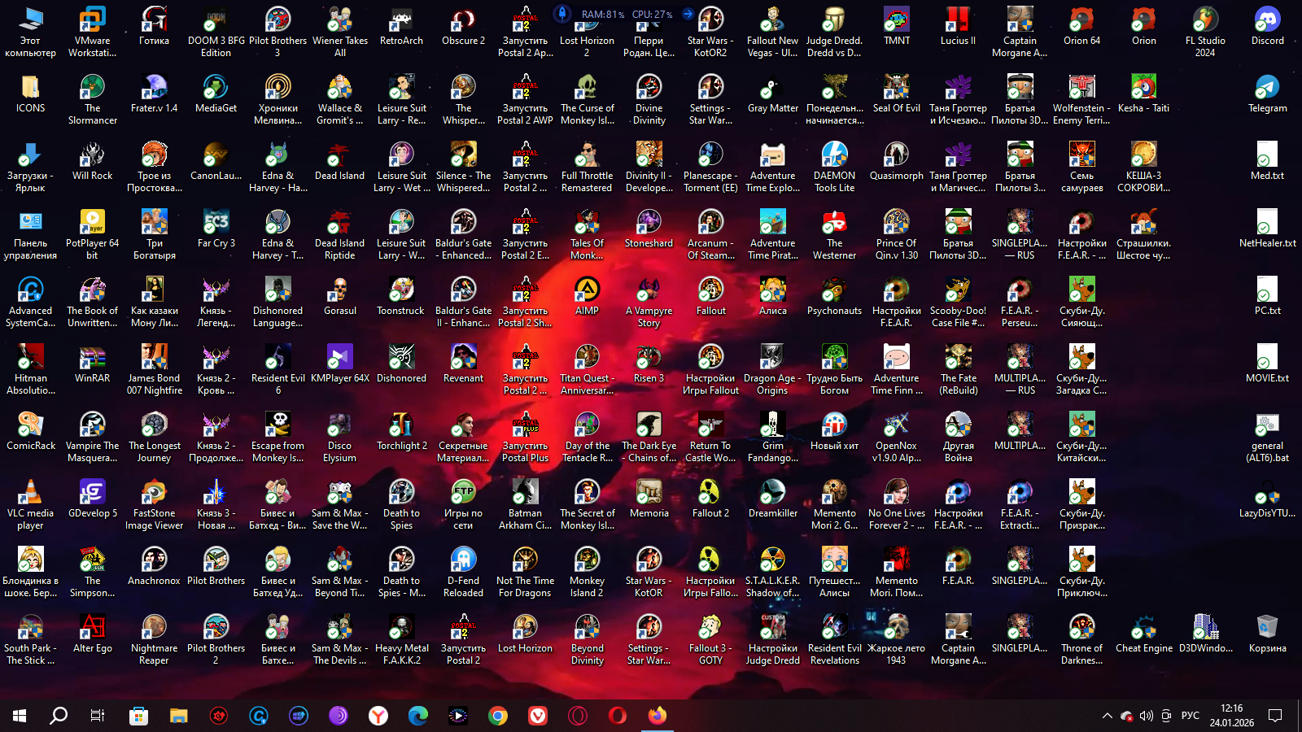1302x732 pixels.
Task: Open the WinRAR desktop shortcut
Action: tap(92, 363)
